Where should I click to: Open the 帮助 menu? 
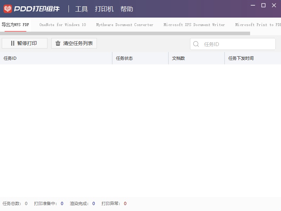[127, 9]
